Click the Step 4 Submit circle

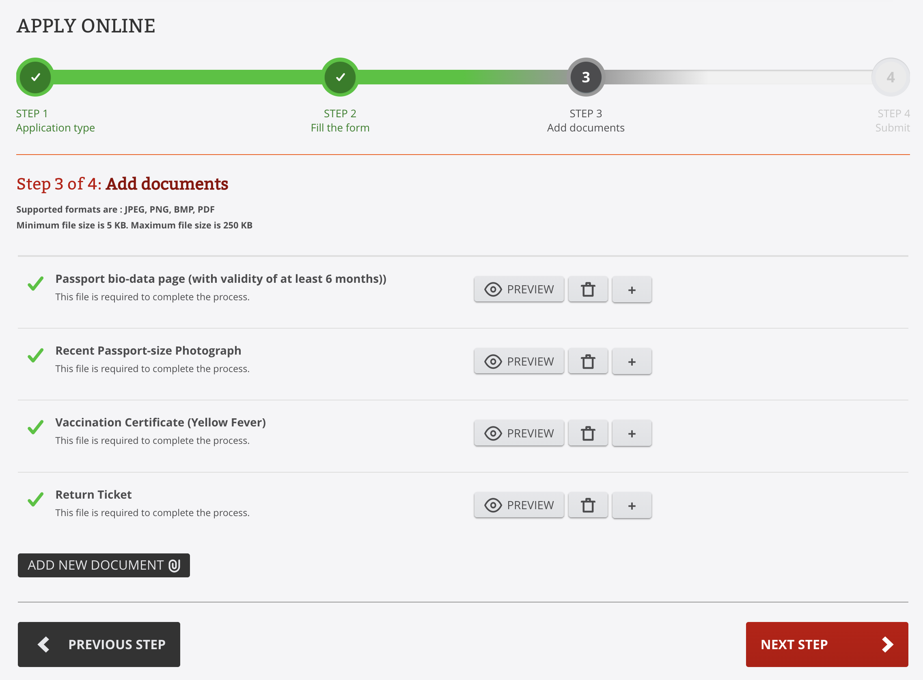[891, 77]
